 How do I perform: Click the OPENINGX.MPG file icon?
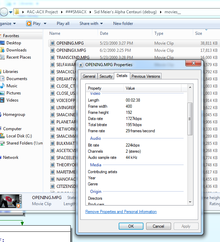(52, 50)
